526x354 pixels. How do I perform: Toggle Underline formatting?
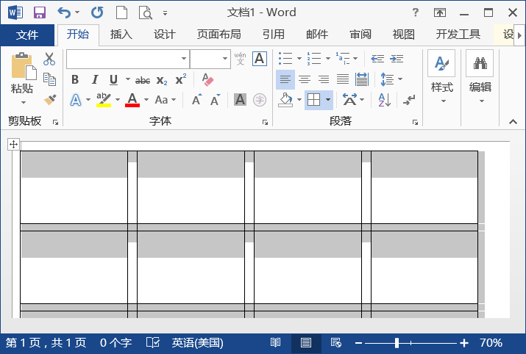coord(114,80)
